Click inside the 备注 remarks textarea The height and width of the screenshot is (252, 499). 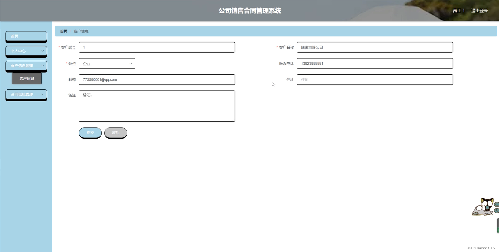click(x=157, y=106)
